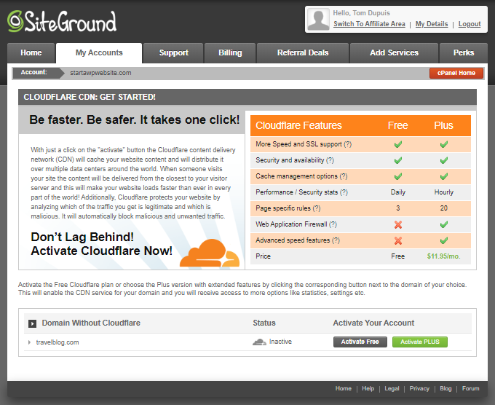This screenshot has height=405, width=495.
Task: Click the Logout link
Action: click(470, 24)
